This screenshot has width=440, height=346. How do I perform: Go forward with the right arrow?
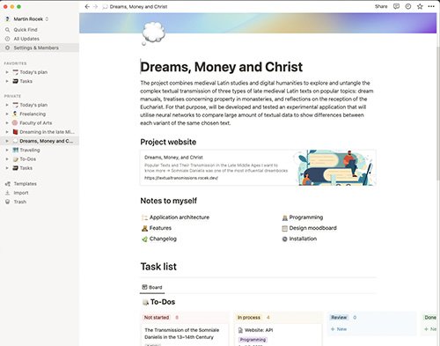coord(95,6)
